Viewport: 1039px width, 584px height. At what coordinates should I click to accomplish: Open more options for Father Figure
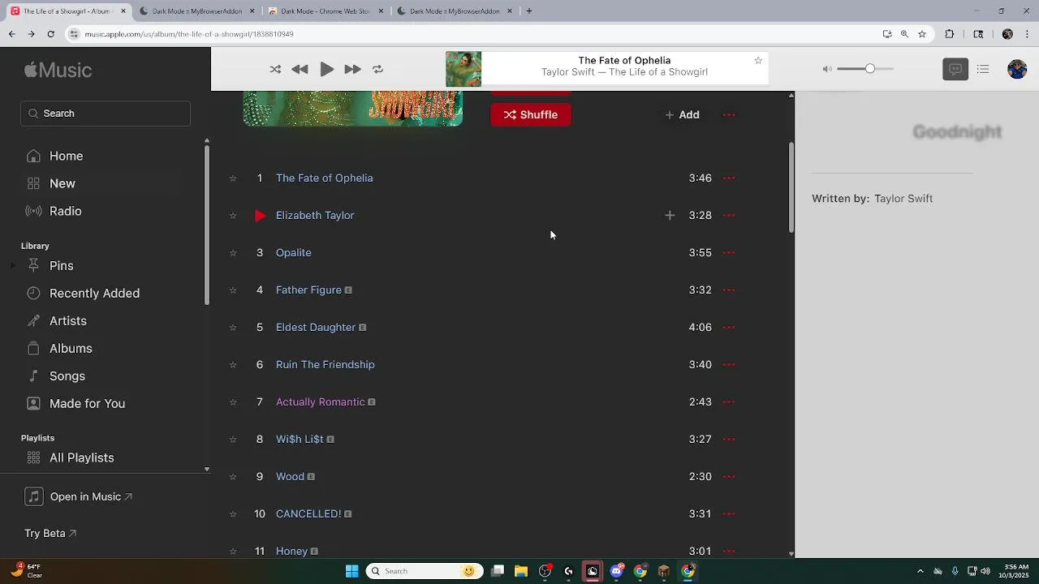[x=729, y=290]
